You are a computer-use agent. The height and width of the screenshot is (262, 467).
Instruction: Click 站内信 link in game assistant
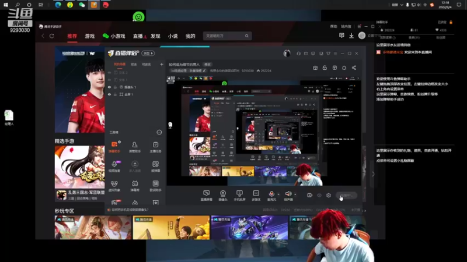tap(346, 26)
